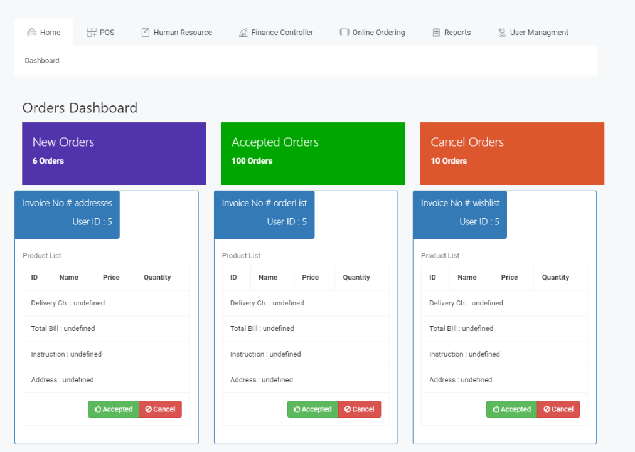Cancel the orderList invoice order
The height and width of the screenshot is (452, 635).
tap(359, 409)
